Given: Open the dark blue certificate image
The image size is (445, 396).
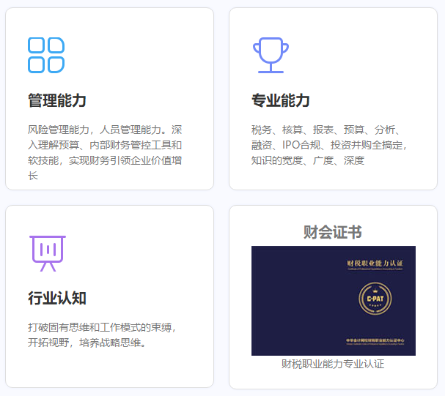Looking at the screenshot, I should coord(334,301).
